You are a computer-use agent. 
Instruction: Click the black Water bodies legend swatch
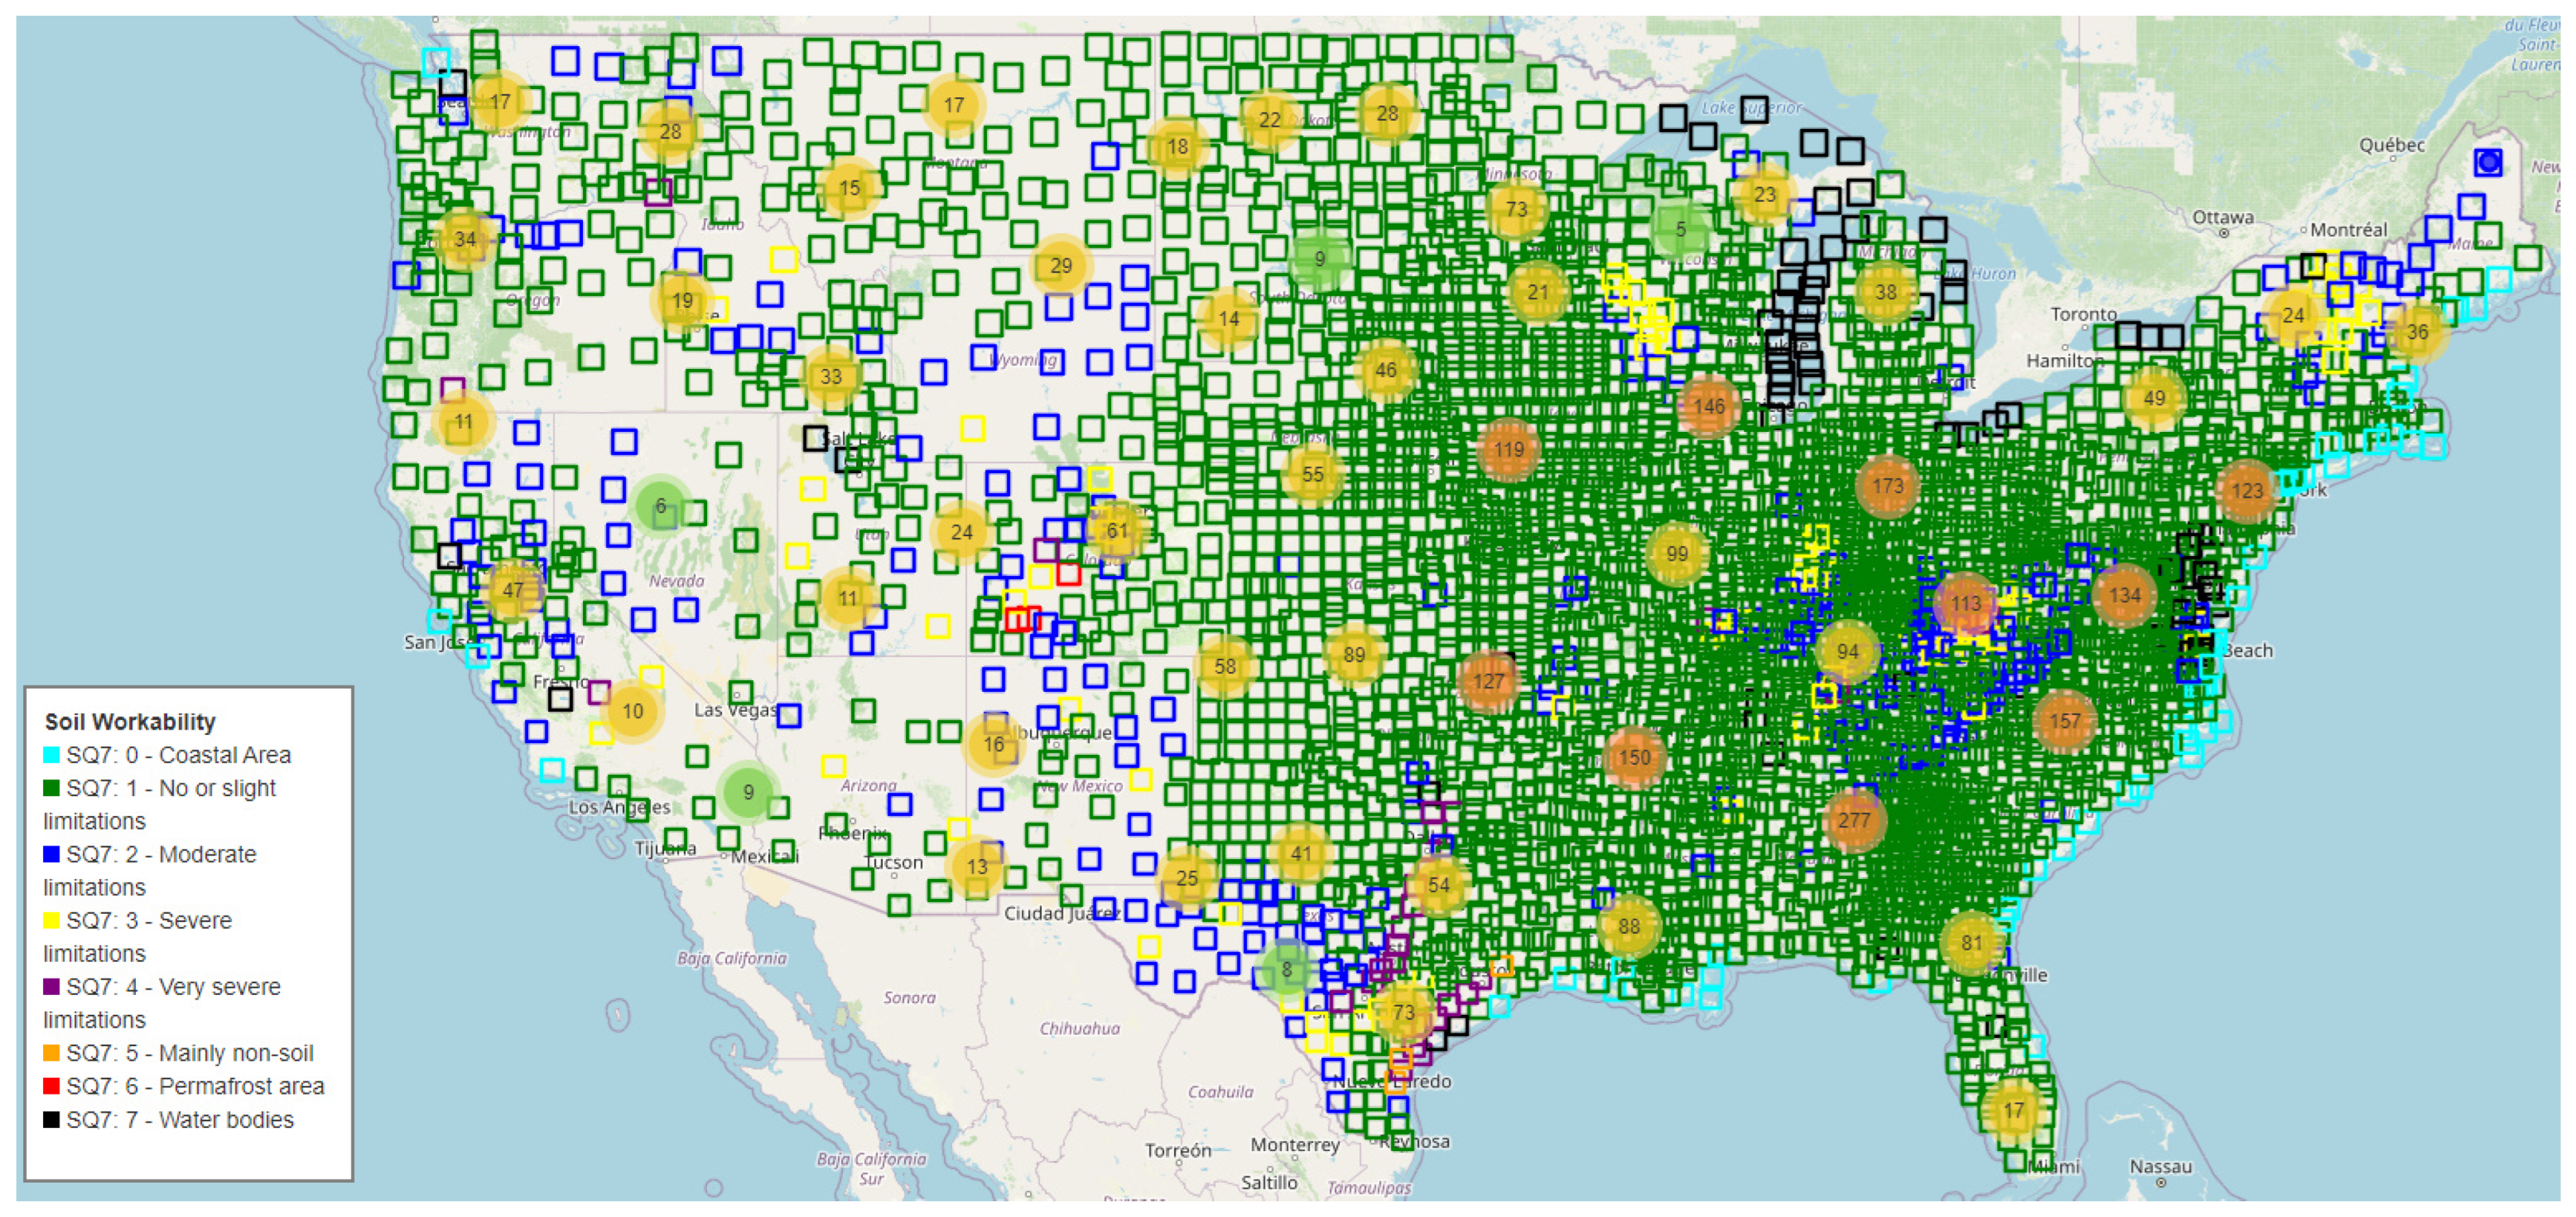(51, 1119)
